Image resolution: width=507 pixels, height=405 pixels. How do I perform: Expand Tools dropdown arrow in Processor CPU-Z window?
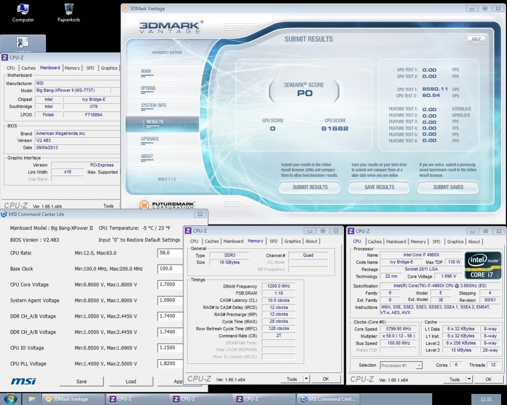tap(469, 379)
